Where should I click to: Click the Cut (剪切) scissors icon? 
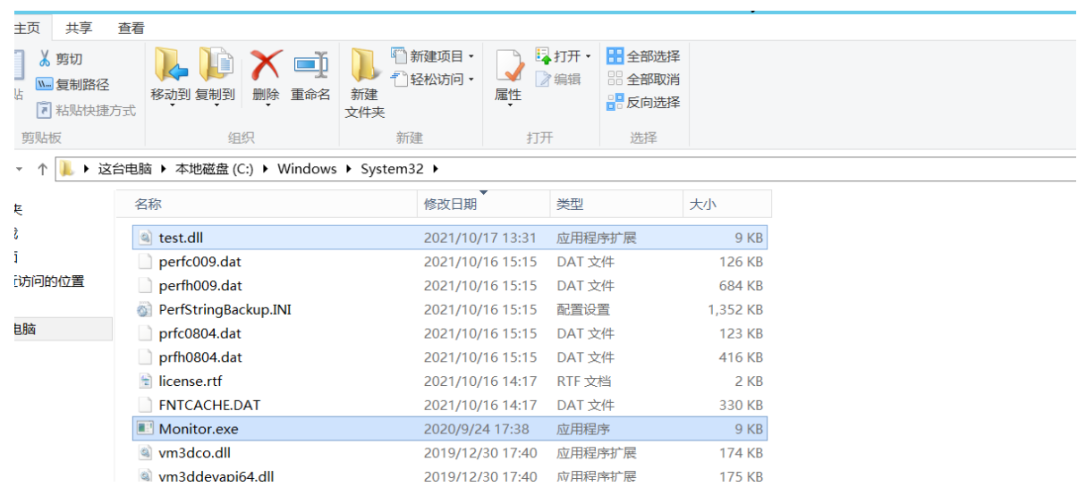[44, 59]
